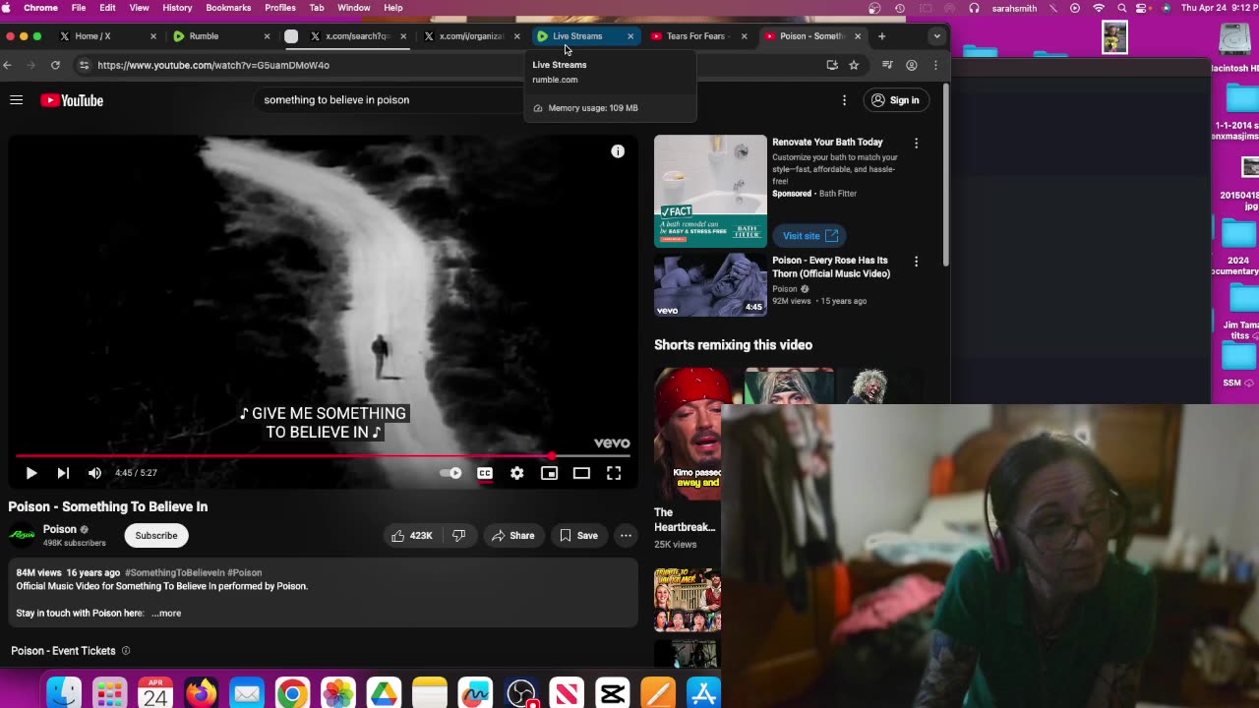This screenshot has width=1259, height=708.
Task: Open more actions below the video
Action: (x=626, y=535)
